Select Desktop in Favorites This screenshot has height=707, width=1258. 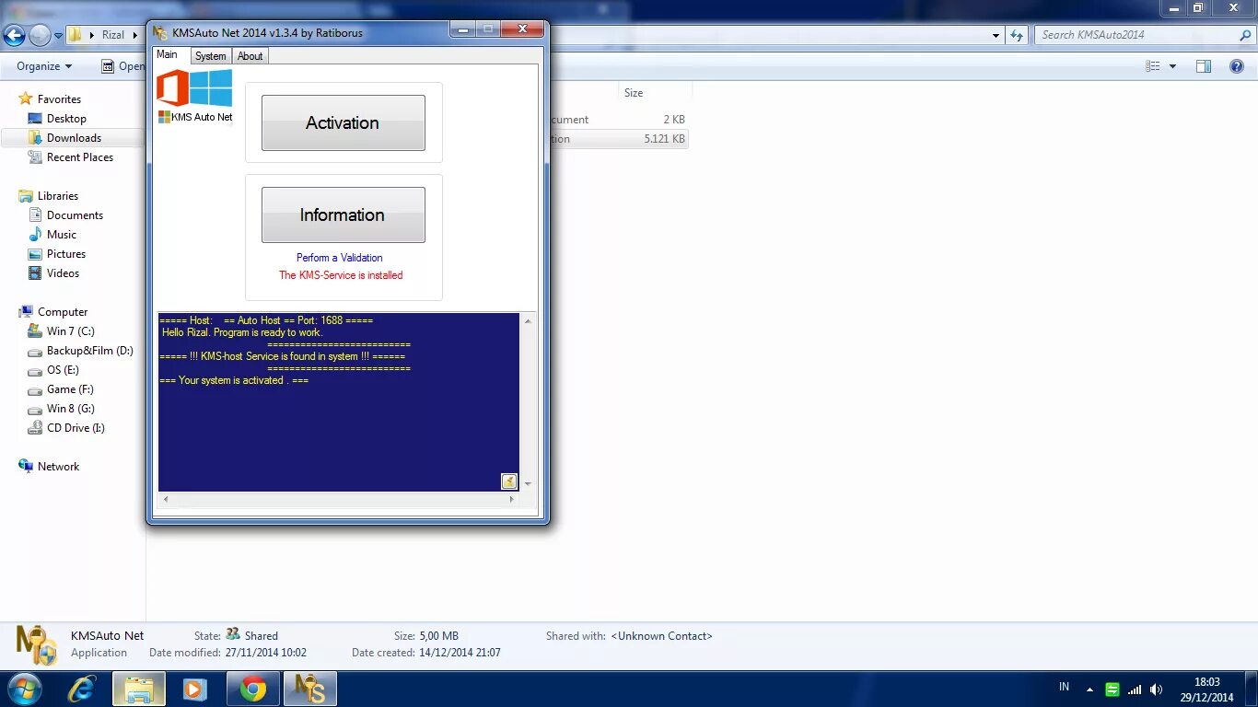pyautogui.click(x=66, y=119)
